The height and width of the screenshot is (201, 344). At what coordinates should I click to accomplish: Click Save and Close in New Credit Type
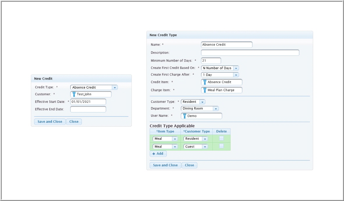tap(165, 165)
